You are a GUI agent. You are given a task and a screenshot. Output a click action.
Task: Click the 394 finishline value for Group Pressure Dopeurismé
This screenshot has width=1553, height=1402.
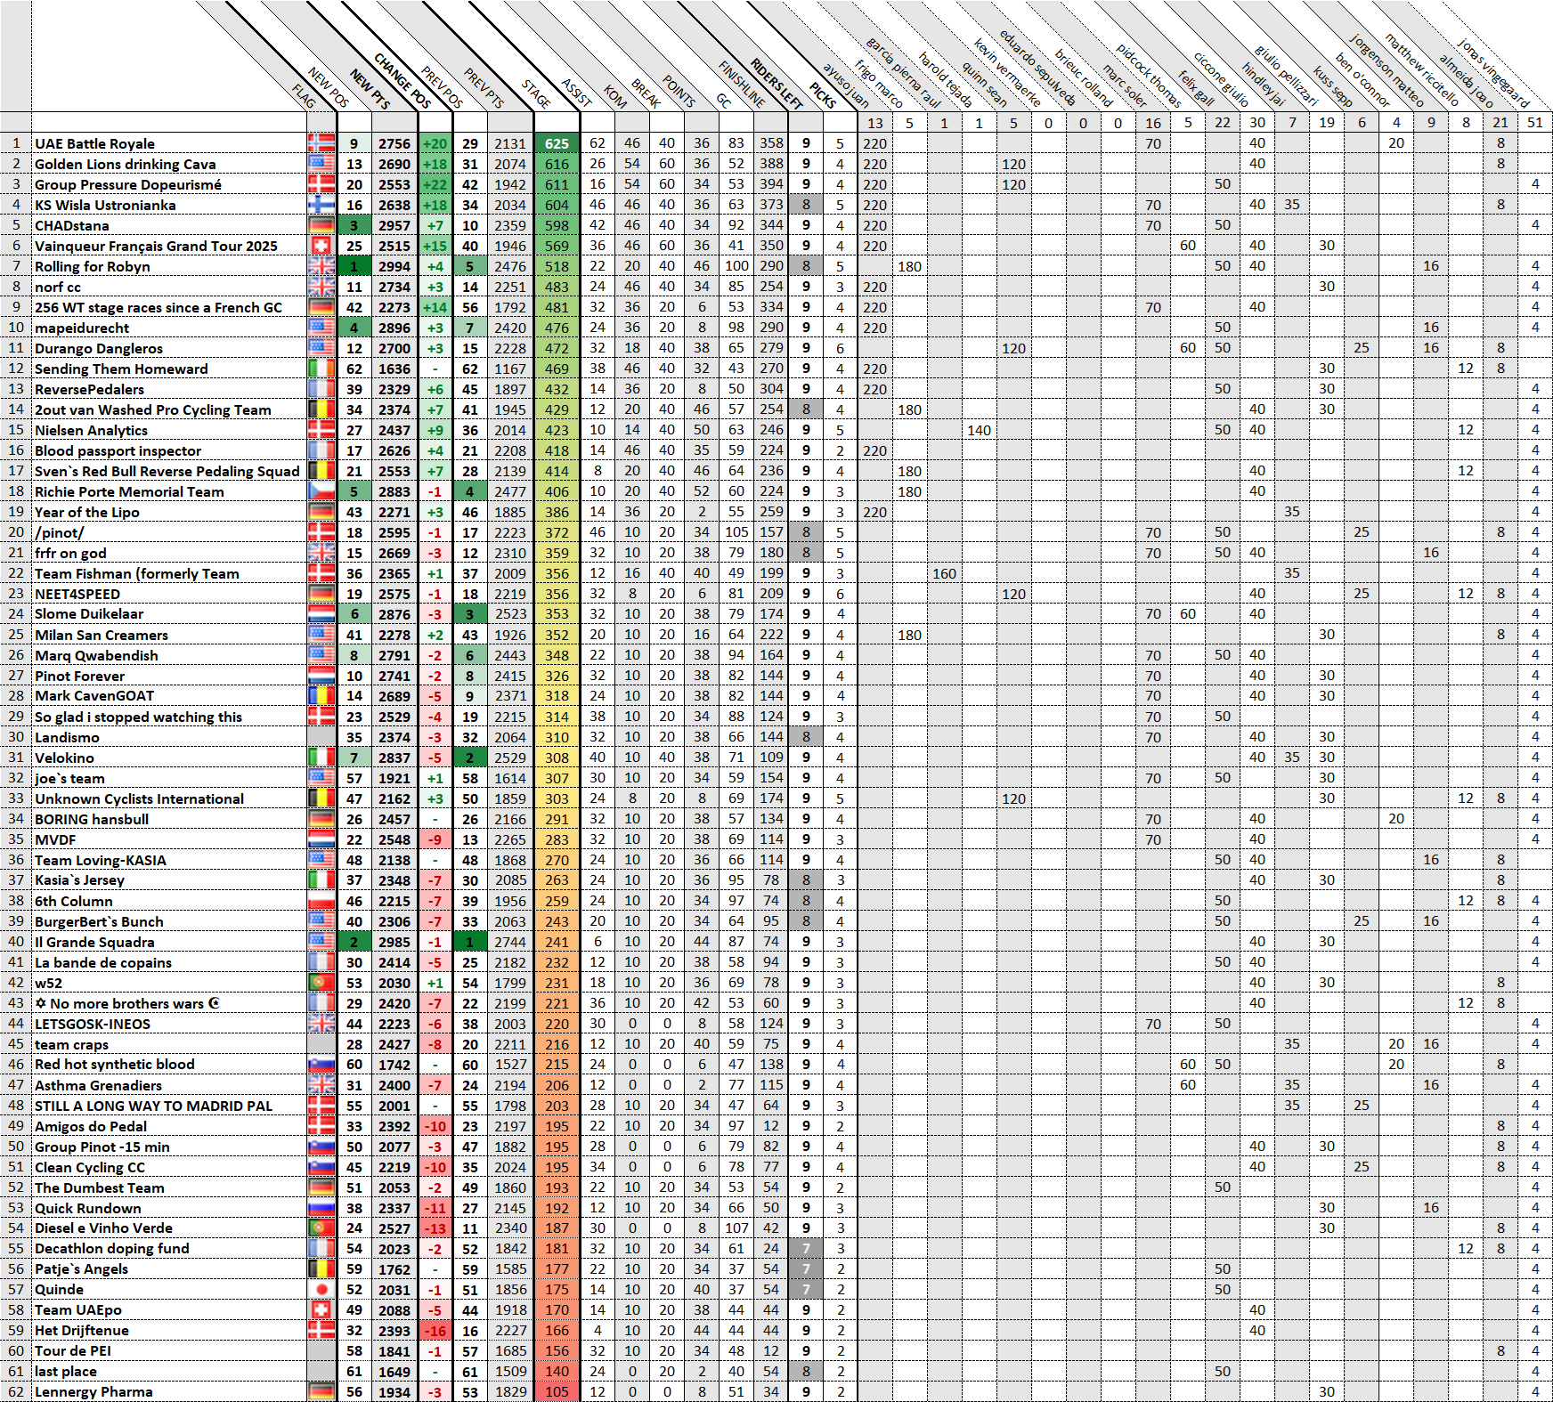click(x=771, y=184)
